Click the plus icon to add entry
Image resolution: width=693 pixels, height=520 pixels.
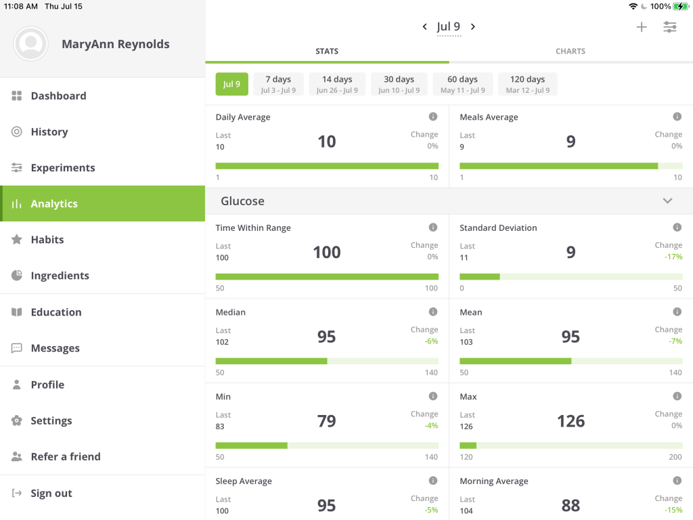641,27
